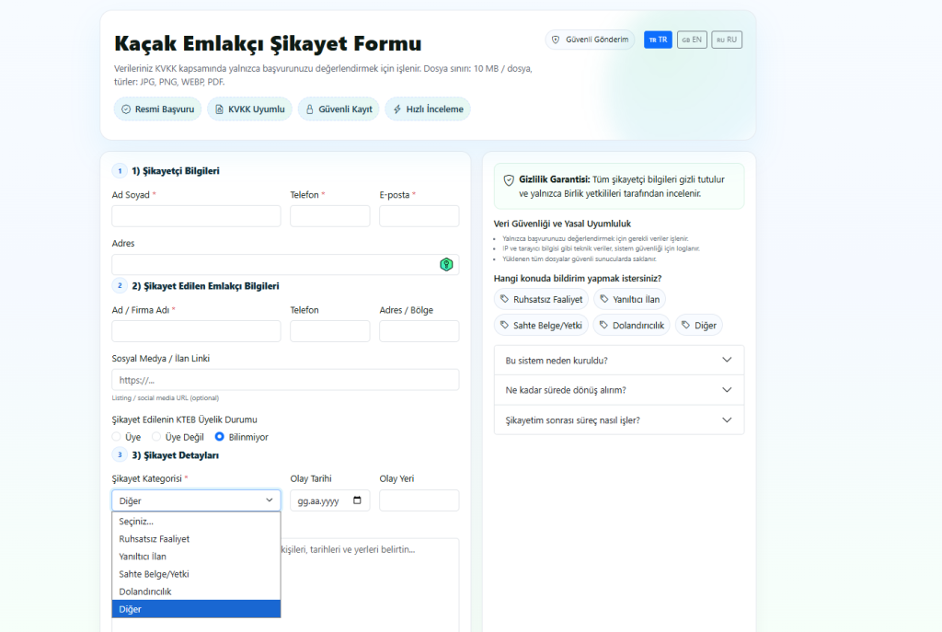Click the Güvenli Gönderim shield badge
This screenshot has height=632, width=942.
click(590, 40)
